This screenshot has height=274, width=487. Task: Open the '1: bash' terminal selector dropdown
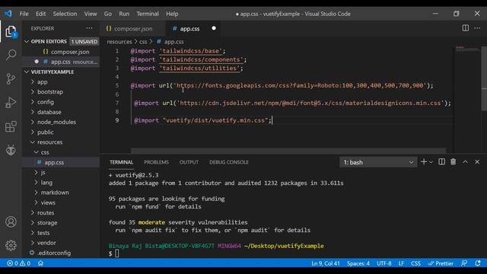(x=378, y=162)
